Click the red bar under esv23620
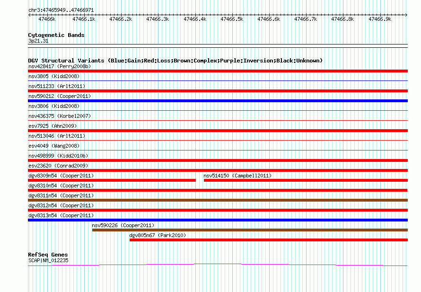 coord(218,170)
